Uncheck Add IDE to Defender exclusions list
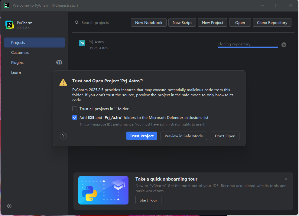299x216 pixels. (x=75, y=118)
